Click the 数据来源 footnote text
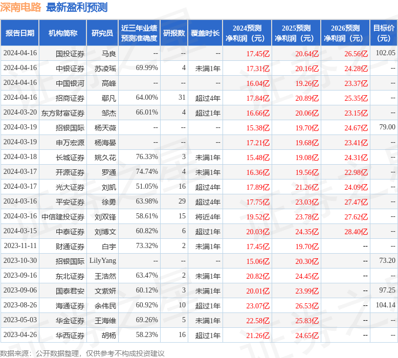Screen dimensions: 398x358 coord(82,353)
